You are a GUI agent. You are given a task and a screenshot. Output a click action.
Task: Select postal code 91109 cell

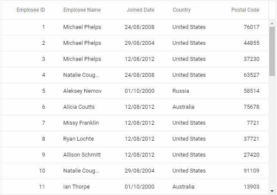tap(251, 171)
